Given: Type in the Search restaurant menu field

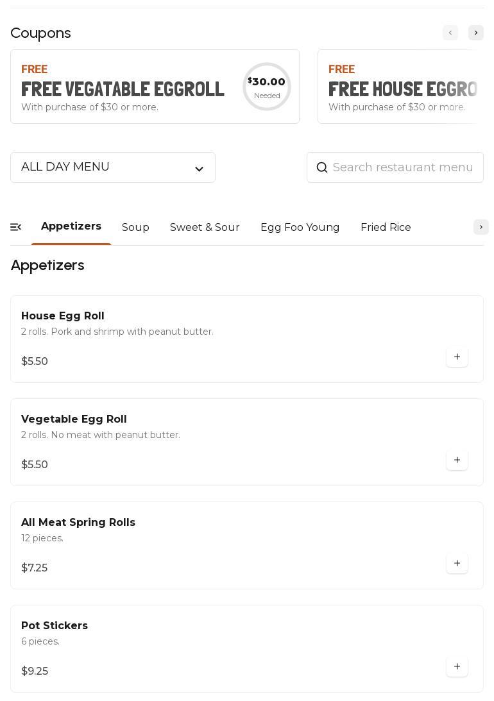Looking at the screenshot, I should (x=403, y=167).
